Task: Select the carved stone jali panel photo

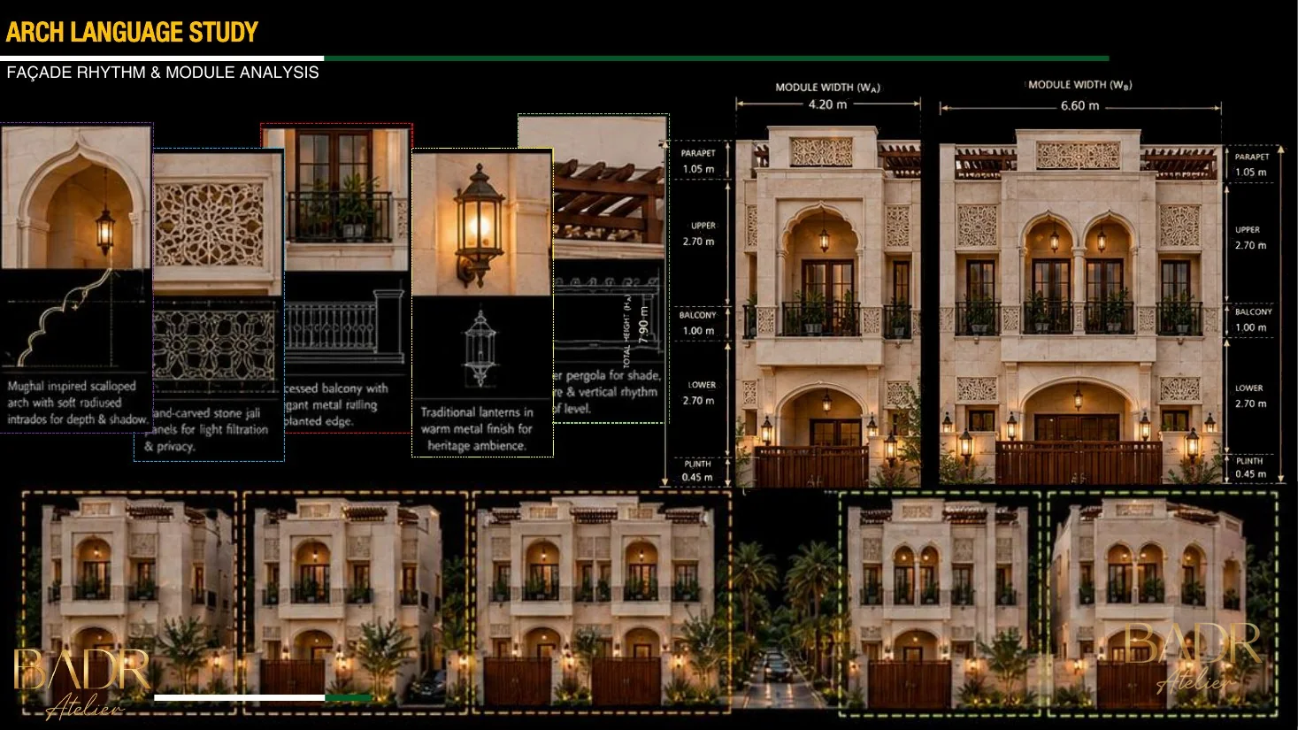Action: tap(218, 224)
